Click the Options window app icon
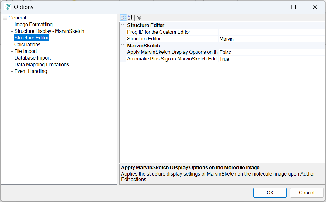The width and height of the screenshot is (326, 202). pyautogui.click(x=8, y=7)
